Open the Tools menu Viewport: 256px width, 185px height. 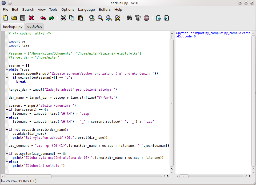(53, 10)
